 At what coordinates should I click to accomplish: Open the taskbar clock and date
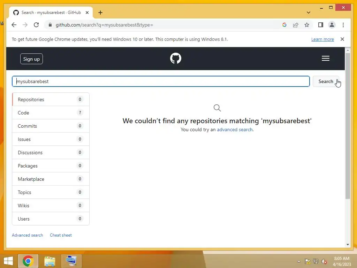point(342,261)
